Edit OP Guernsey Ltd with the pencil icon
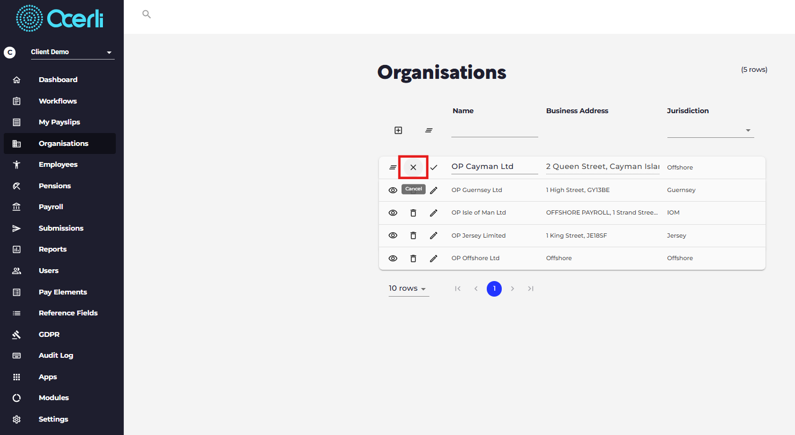Image resolution: width=795 pixels, height=435 pixels. tap(434, 190)
